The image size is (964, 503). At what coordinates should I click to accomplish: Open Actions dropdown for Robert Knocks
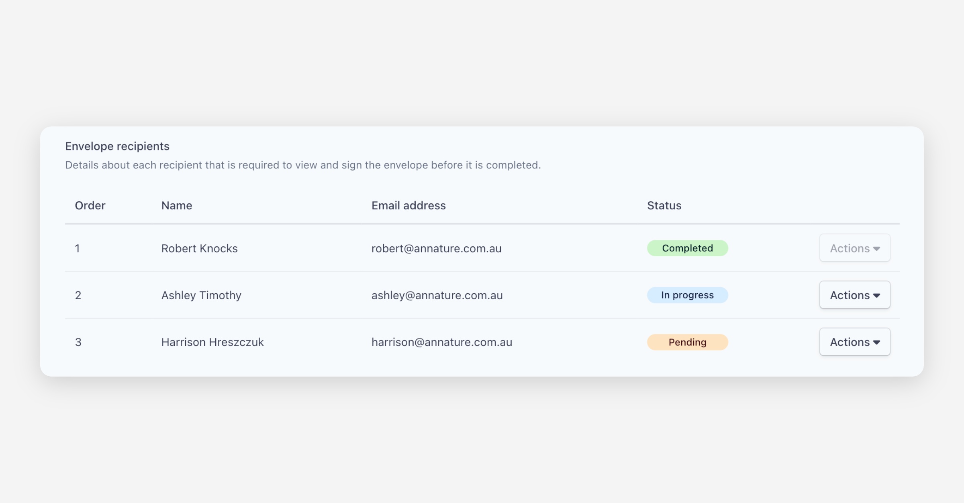[854, 248]
